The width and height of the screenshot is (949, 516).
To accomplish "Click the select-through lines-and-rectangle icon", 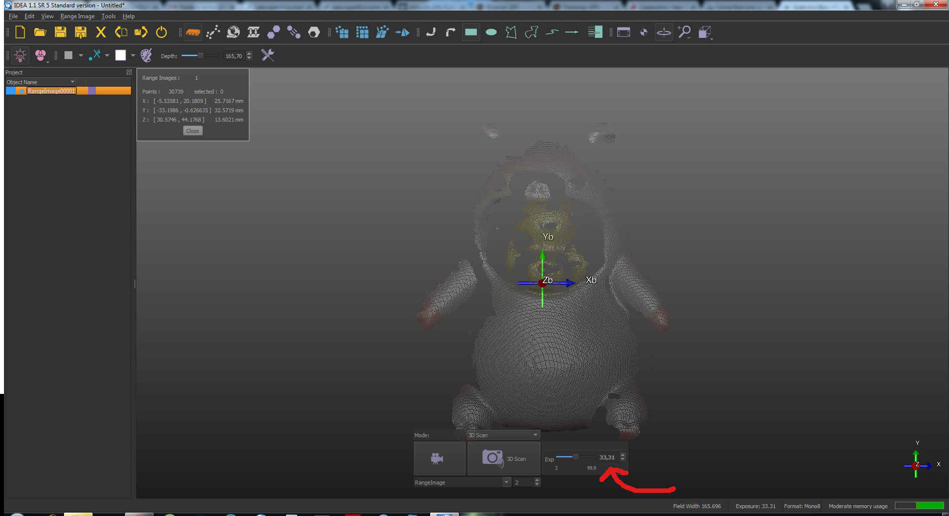I will pos(595,32).
